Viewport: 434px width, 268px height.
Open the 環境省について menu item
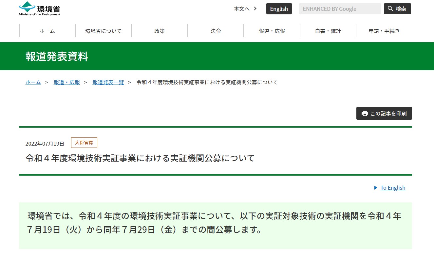[103, 31]
